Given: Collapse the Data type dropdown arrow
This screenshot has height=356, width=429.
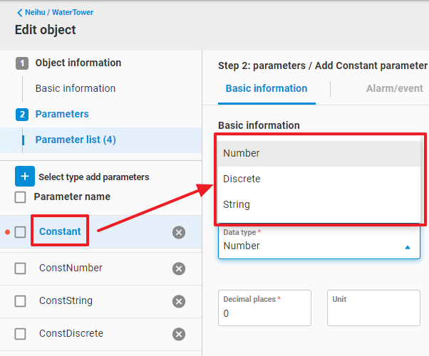Looking at the screenshot, I should 408,247.
